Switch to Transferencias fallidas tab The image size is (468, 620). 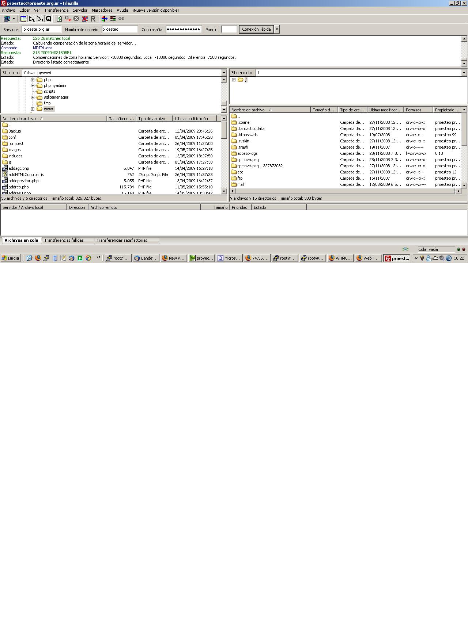64,240
